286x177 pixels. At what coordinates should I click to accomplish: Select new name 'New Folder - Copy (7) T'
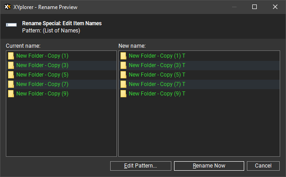tap(199, 84)
